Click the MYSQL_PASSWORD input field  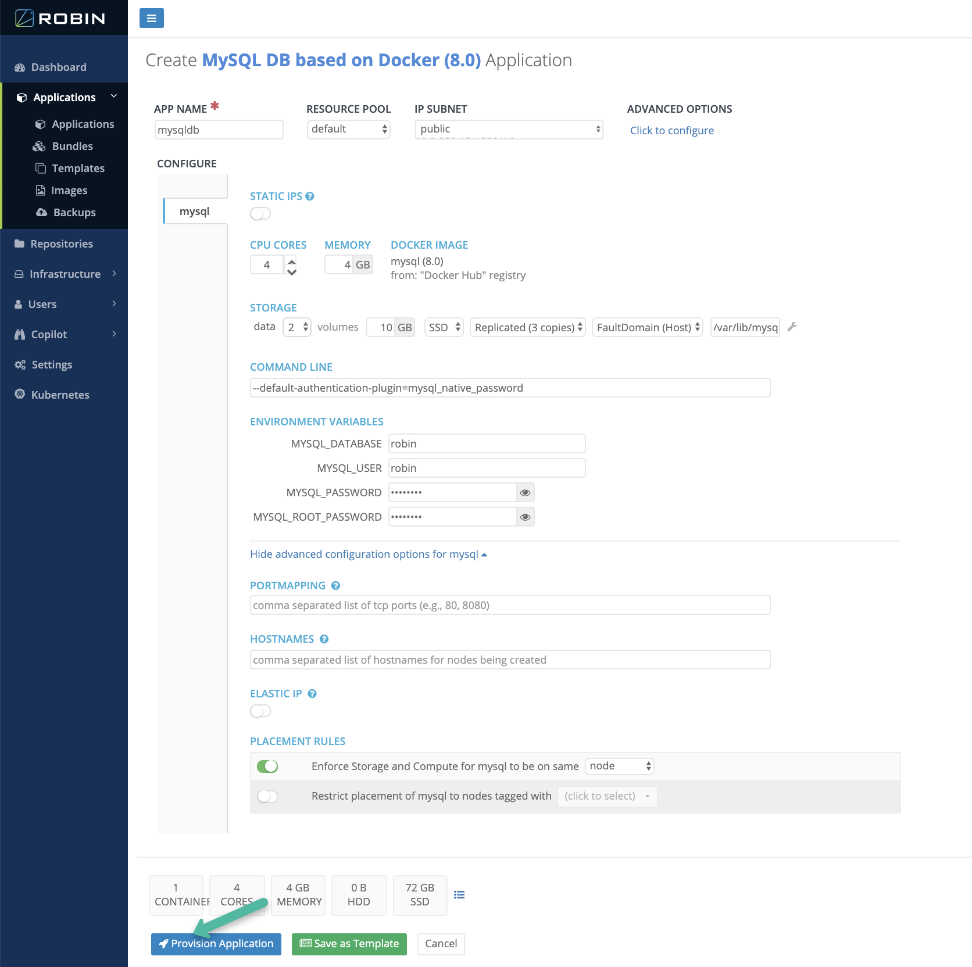(x=452, y=493)
